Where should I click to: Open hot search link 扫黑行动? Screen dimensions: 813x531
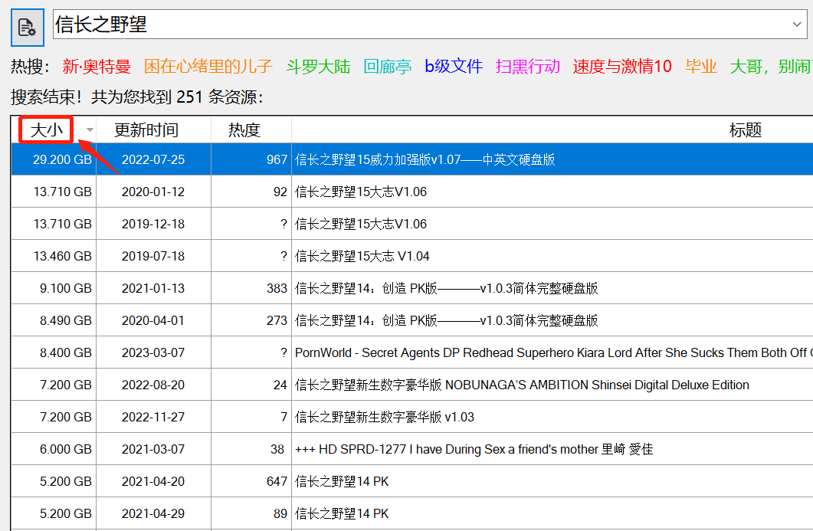528,67
